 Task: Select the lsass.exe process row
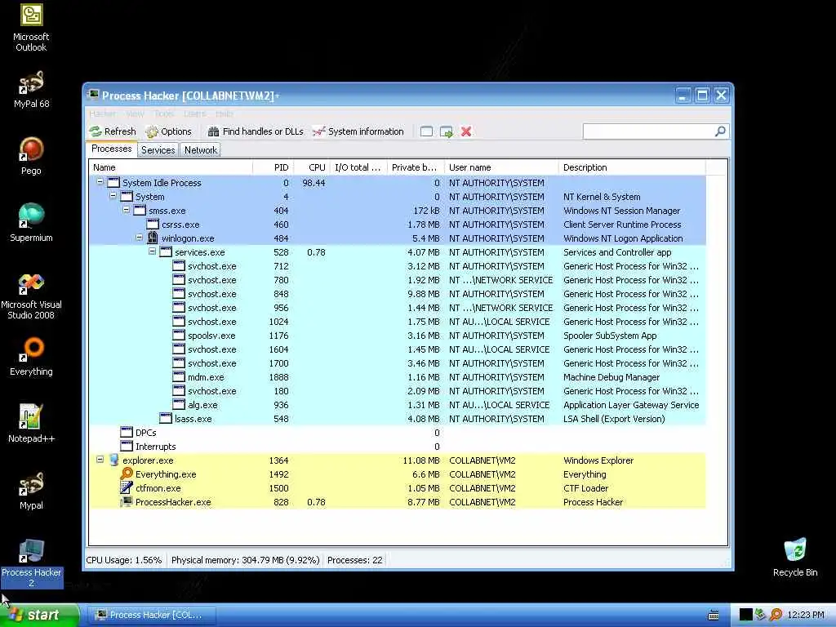point(398,419)
